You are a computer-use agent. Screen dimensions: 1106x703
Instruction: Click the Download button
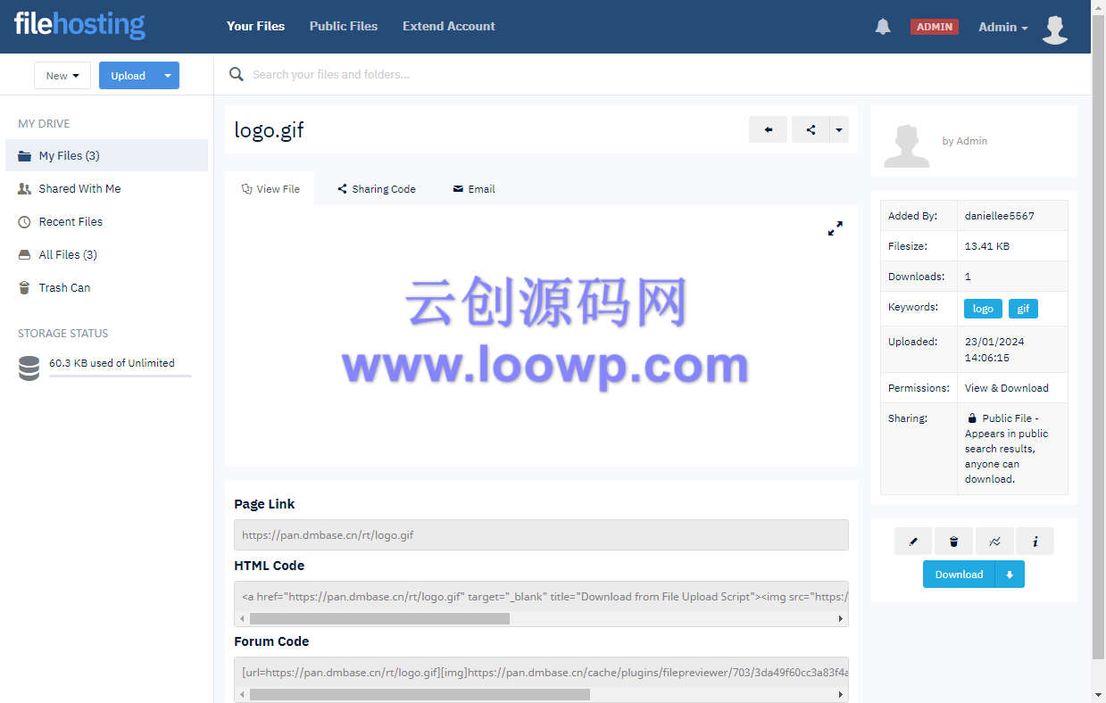point(959,575)
